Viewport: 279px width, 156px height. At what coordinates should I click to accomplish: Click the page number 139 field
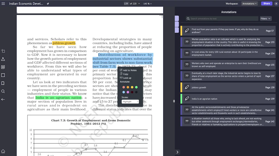(x=126, y=4)
